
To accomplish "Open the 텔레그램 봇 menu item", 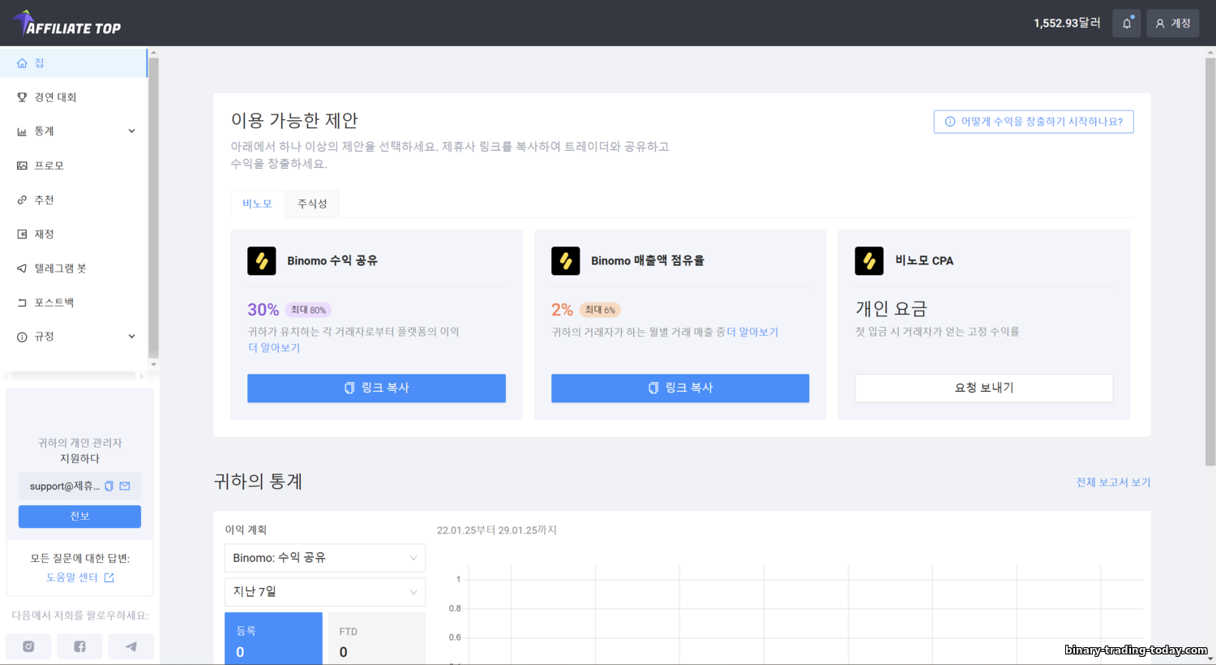I will tap(73, 268).
